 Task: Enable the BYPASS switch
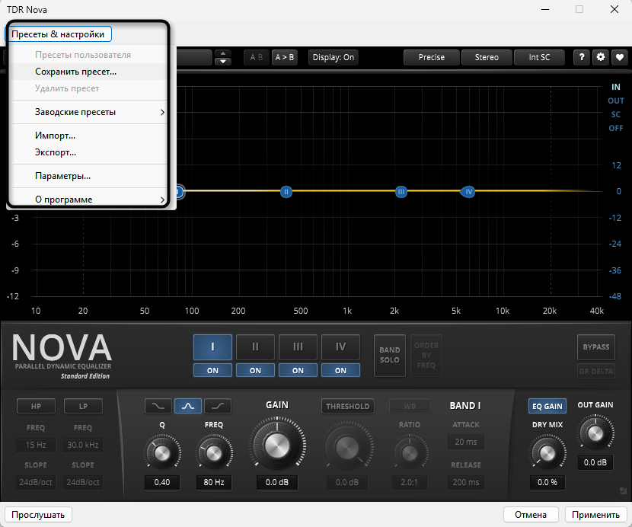click(x=595, y=347)
